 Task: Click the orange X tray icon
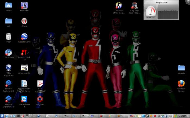[151, 116]
